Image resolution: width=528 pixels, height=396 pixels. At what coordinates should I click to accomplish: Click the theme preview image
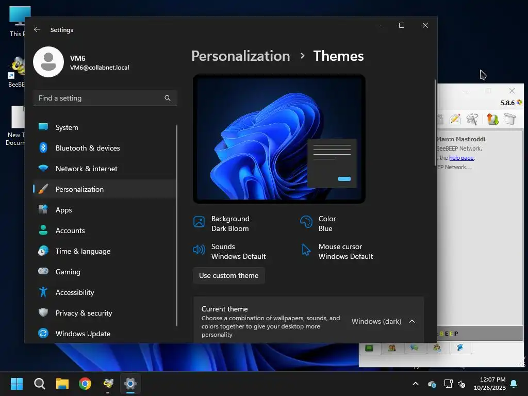coord(279,139)
